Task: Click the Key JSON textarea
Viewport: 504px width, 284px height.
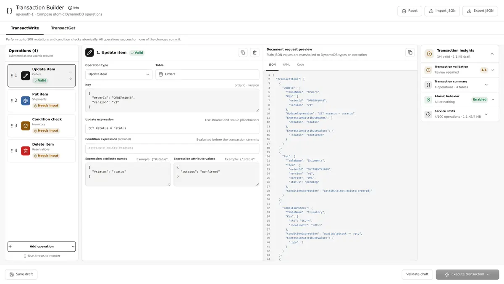Action: click(x=172, y=101)
